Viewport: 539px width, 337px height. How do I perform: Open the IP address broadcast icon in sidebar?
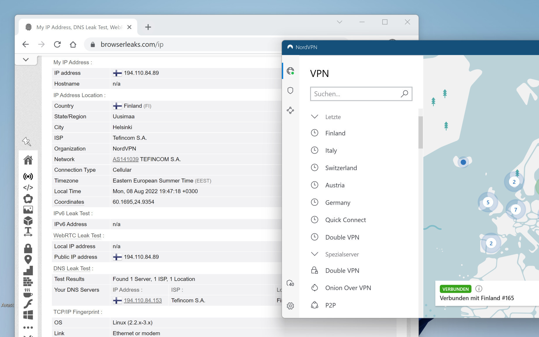(28, 176)
